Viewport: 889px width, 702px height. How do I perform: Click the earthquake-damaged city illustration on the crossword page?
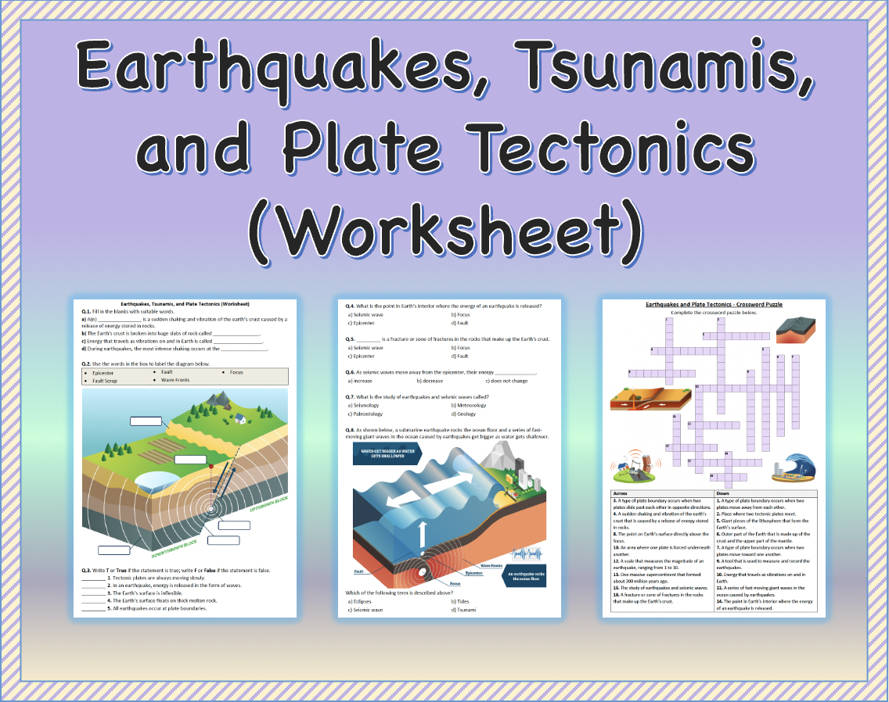coord(635,467)
